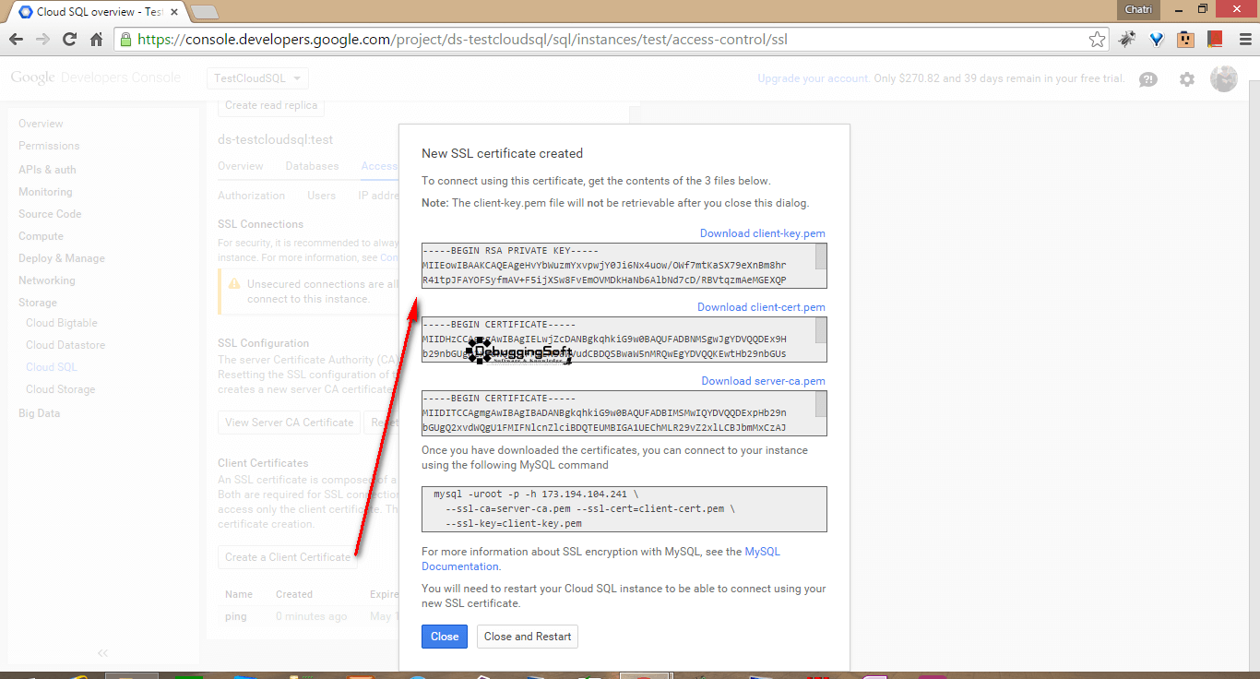Click the Create read replica button
Screen dimensions: 1260x679
click(x=271, y=105)
